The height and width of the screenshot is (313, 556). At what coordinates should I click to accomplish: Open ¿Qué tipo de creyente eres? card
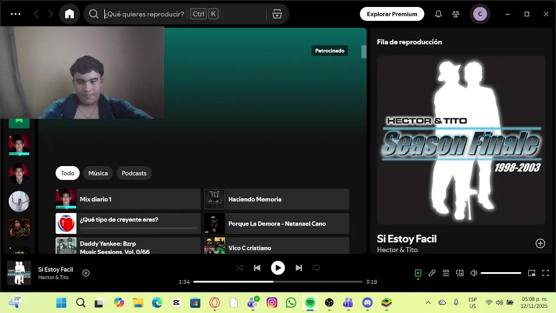tap(128, 223)
